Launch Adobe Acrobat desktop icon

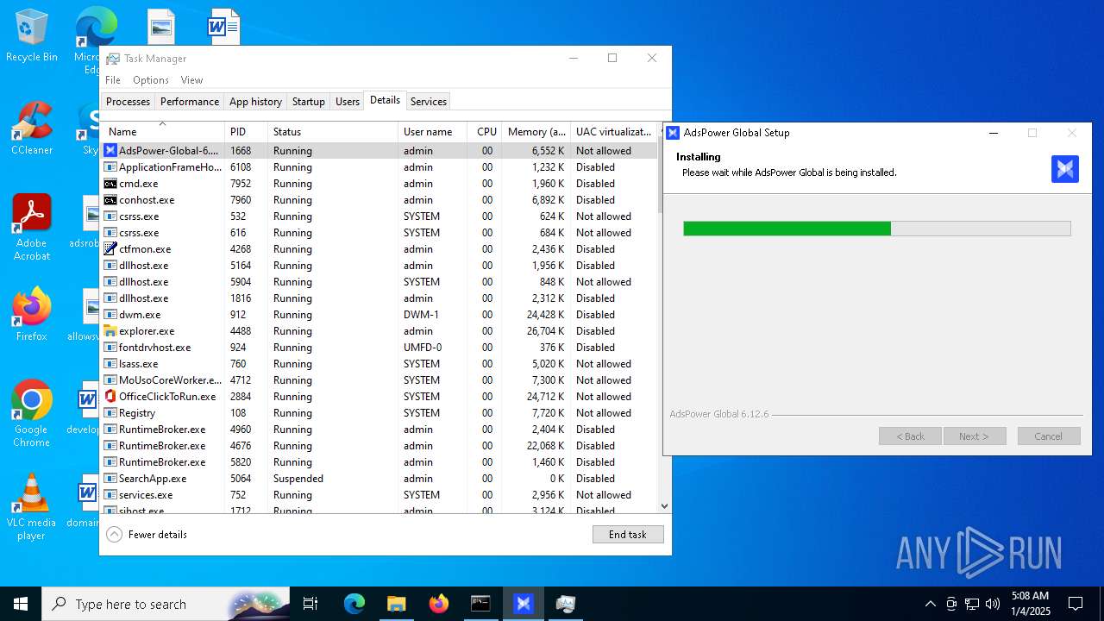[32, 228]
